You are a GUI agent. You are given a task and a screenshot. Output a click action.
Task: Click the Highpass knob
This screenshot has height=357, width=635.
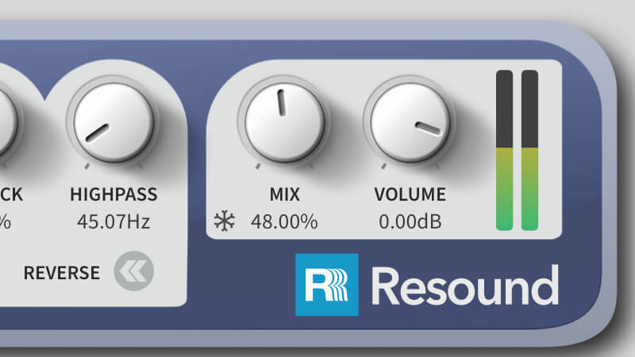[x=114, y=122]
